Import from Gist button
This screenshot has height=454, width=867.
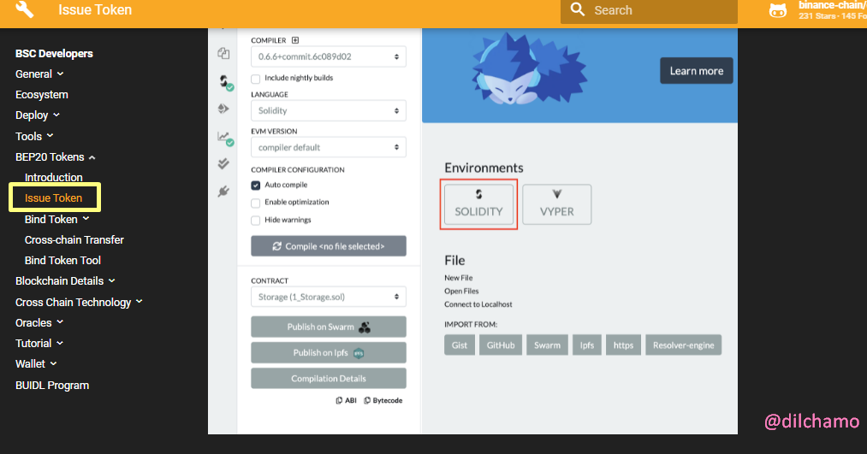tap(460, 345)
